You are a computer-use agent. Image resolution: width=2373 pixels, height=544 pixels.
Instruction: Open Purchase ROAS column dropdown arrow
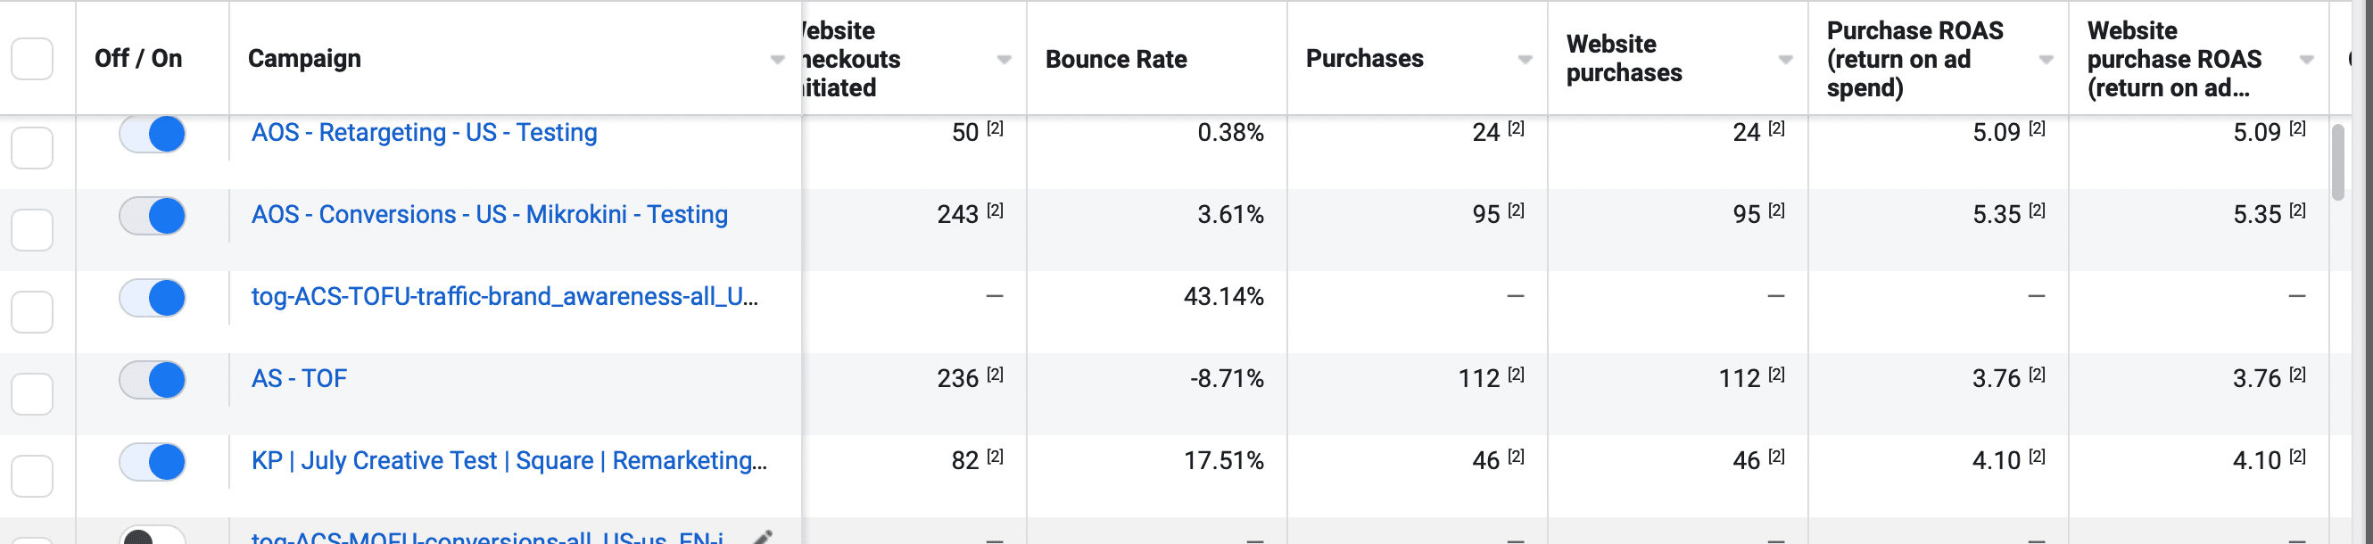pos(2046,60)
